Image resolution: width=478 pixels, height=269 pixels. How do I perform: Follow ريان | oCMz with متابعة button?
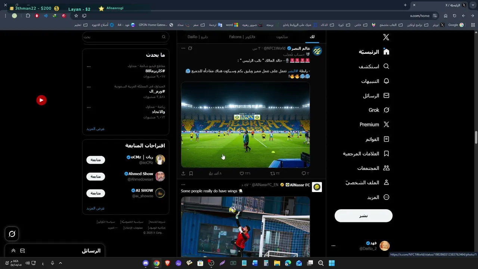click(96, 160)
